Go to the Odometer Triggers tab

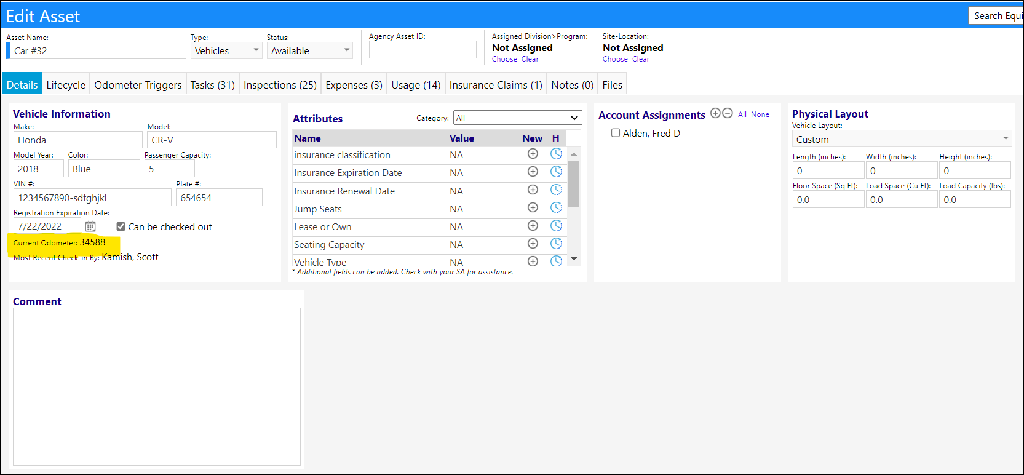tap(138, 85)
